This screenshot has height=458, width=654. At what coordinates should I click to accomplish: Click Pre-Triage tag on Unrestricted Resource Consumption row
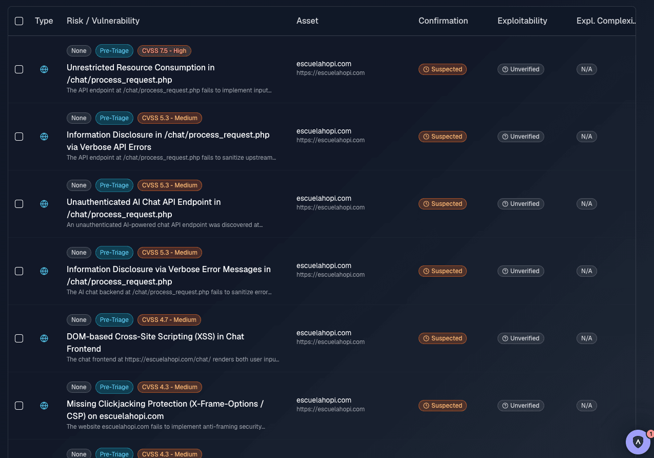114,51
